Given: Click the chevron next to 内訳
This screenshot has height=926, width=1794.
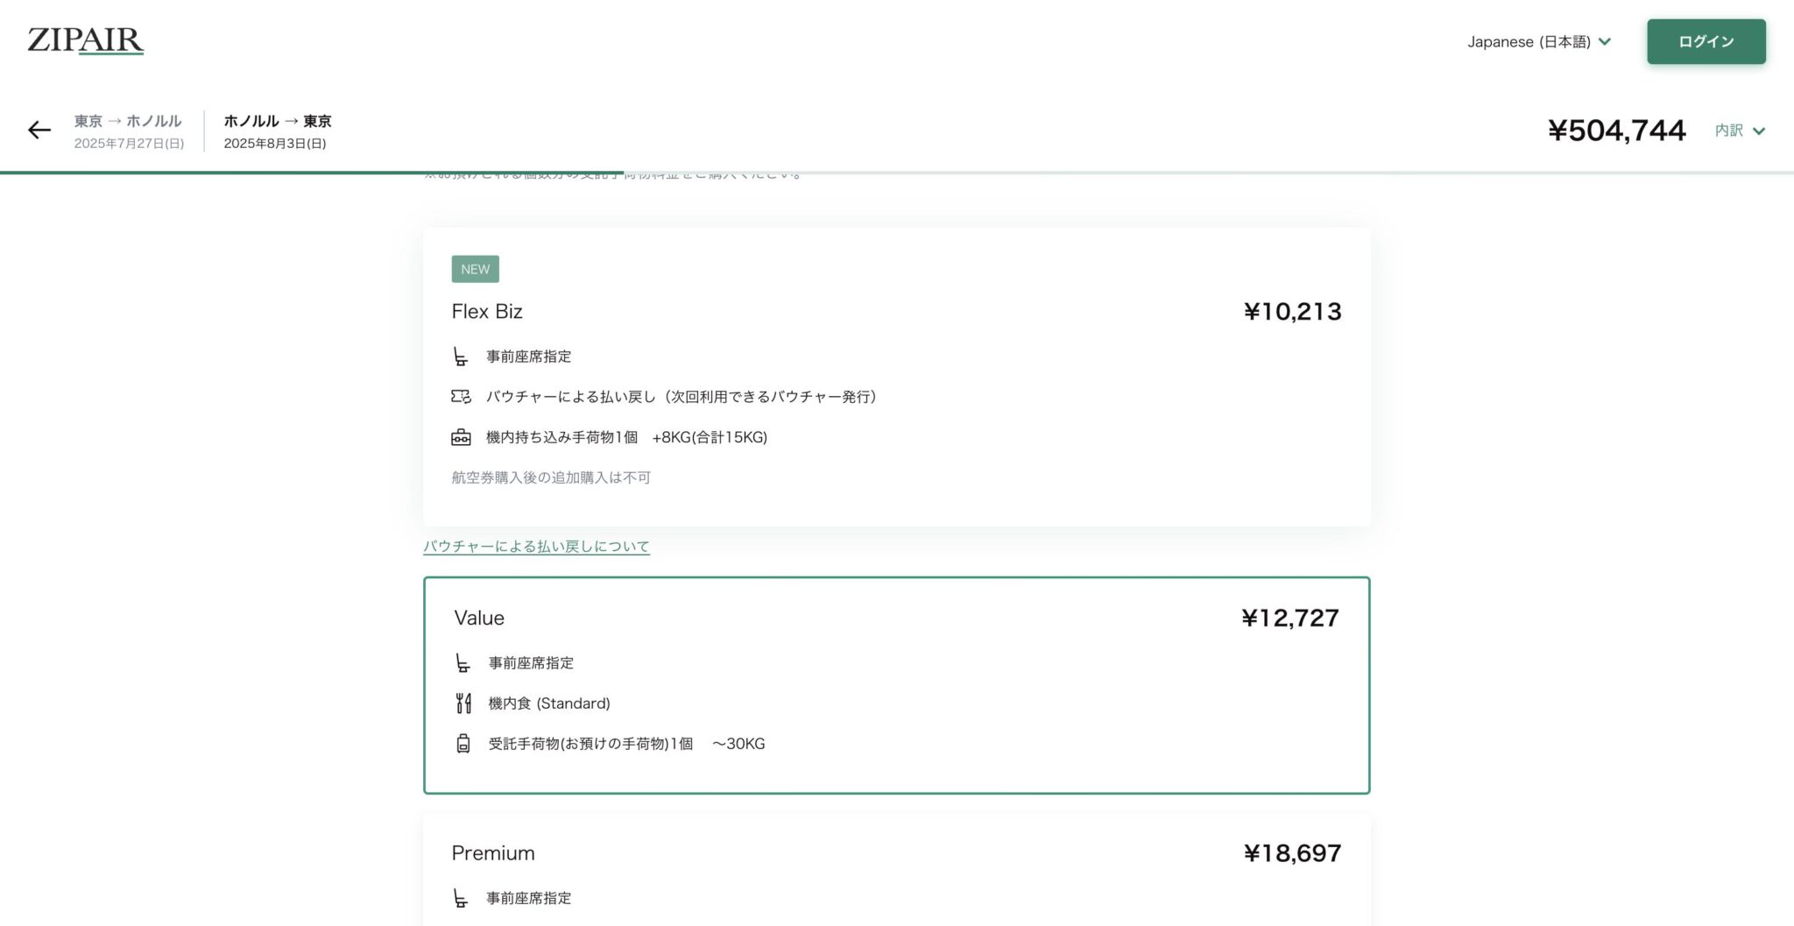Looking at the screenshot, I should coord(1759,131).
